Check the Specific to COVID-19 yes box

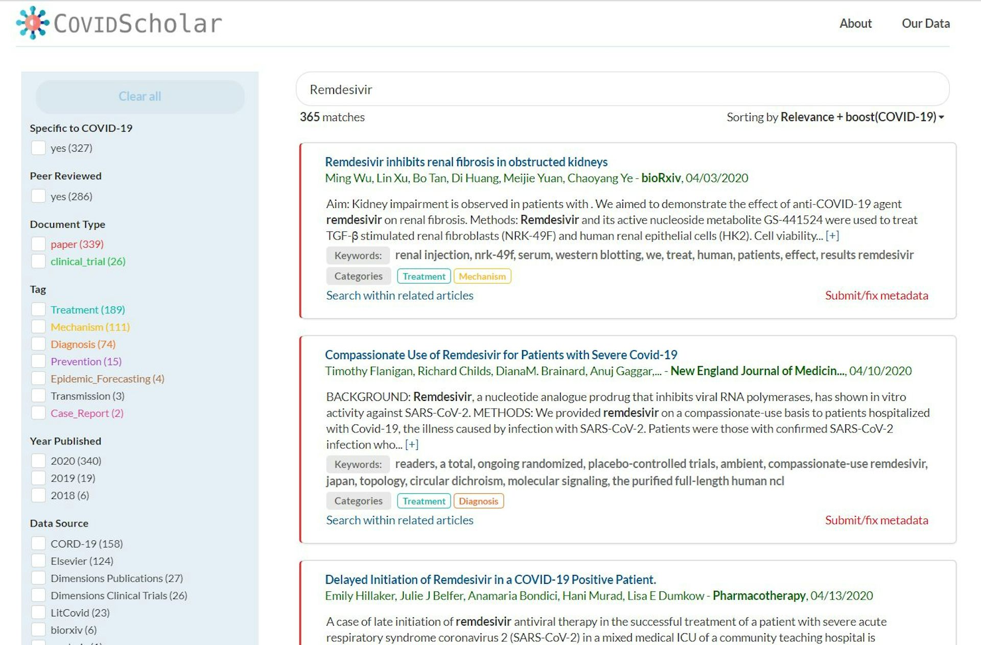point(38,148)
